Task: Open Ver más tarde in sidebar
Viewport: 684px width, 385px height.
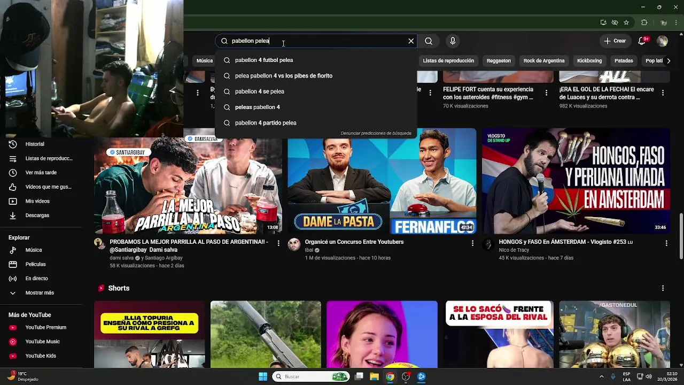Action: 41,173
